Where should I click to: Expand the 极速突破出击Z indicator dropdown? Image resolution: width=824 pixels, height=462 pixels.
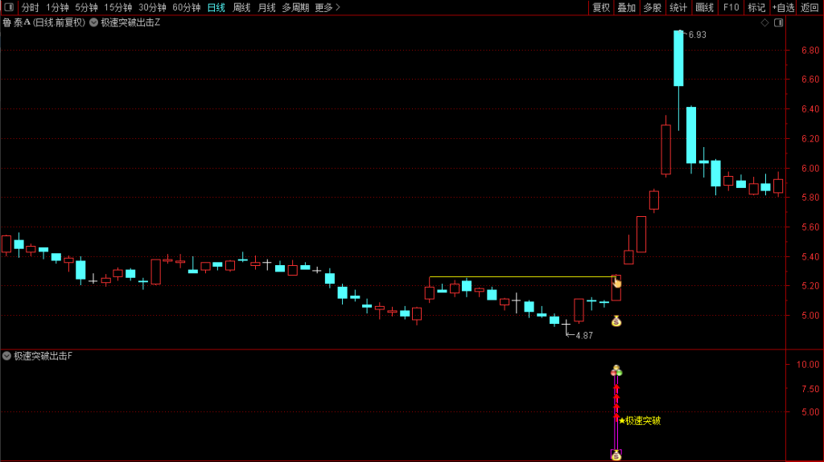tap(94, 22)
